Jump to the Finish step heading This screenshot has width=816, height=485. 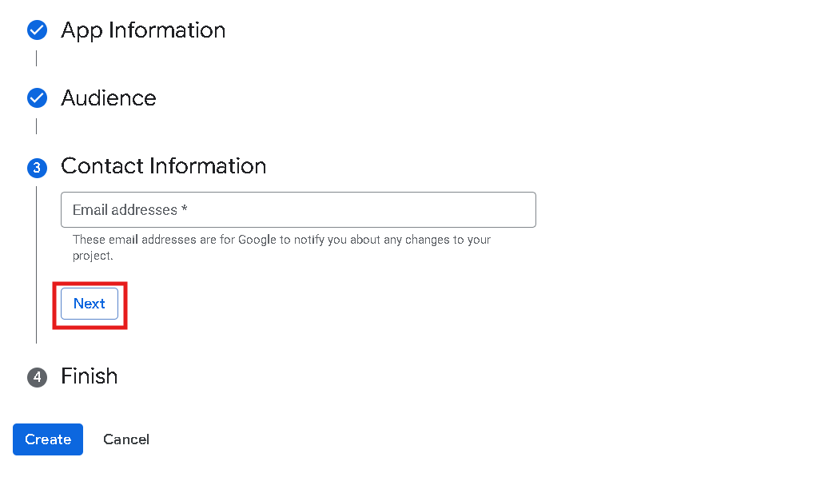tap(90, 376)
